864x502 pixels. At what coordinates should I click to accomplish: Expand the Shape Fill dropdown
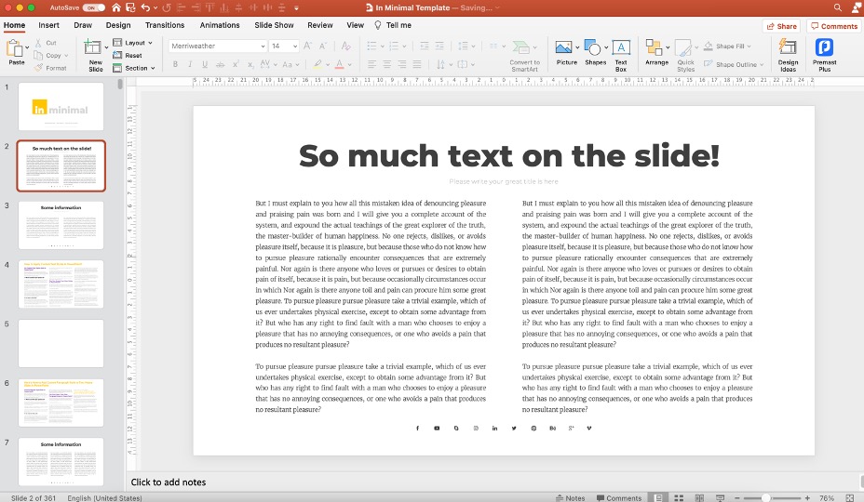point(749,46)
